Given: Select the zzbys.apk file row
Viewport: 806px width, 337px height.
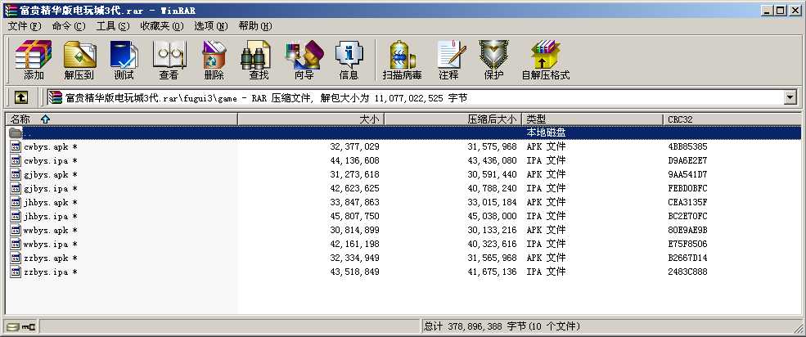Looking at the screenshot, I should 403,258.
